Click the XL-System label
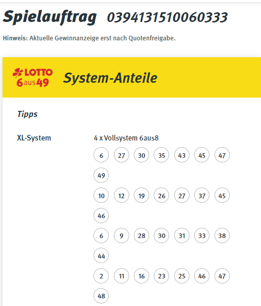This screenshot has width=261, height=306. 34,138
